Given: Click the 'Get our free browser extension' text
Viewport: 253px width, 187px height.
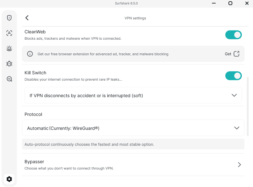Looking at the screenshot, I should coord(103,54).
